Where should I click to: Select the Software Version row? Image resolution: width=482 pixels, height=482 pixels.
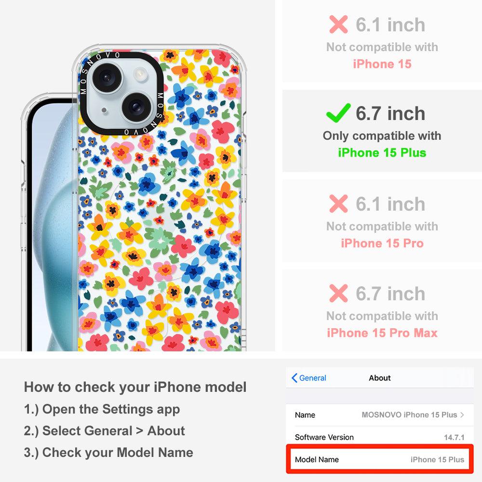(379, 437)
